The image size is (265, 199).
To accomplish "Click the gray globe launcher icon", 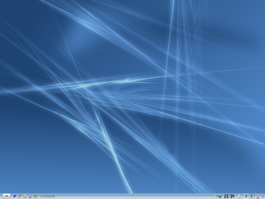I will click(30, 196).
